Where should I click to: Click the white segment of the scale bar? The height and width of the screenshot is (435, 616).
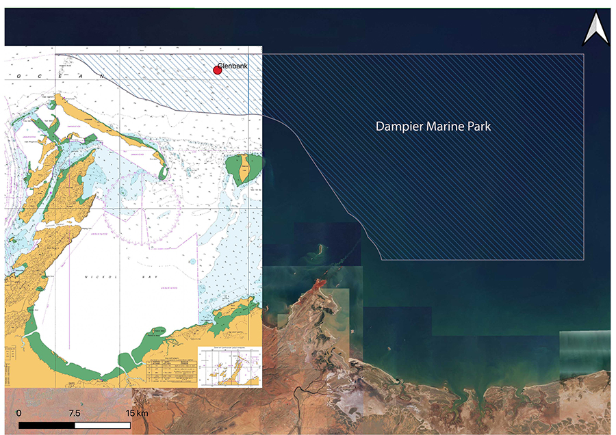tap(103, 425)
